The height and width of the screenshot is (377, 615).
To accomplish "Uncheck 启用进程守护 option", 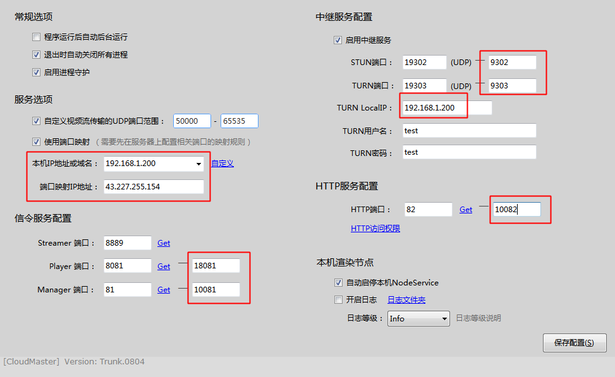I will pyautogui.click(x=36, y=73).
